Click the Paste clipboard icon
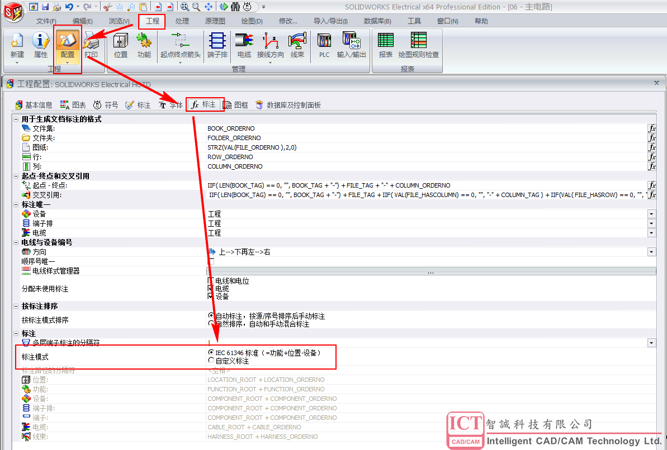The width and height of the screenshot is (667, 450). (143, 7)
